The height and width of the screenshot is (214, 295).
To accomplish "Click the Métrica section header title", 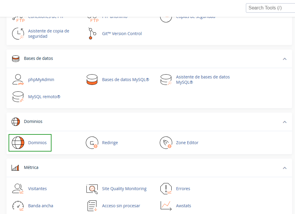I will (x=31, y=167).
